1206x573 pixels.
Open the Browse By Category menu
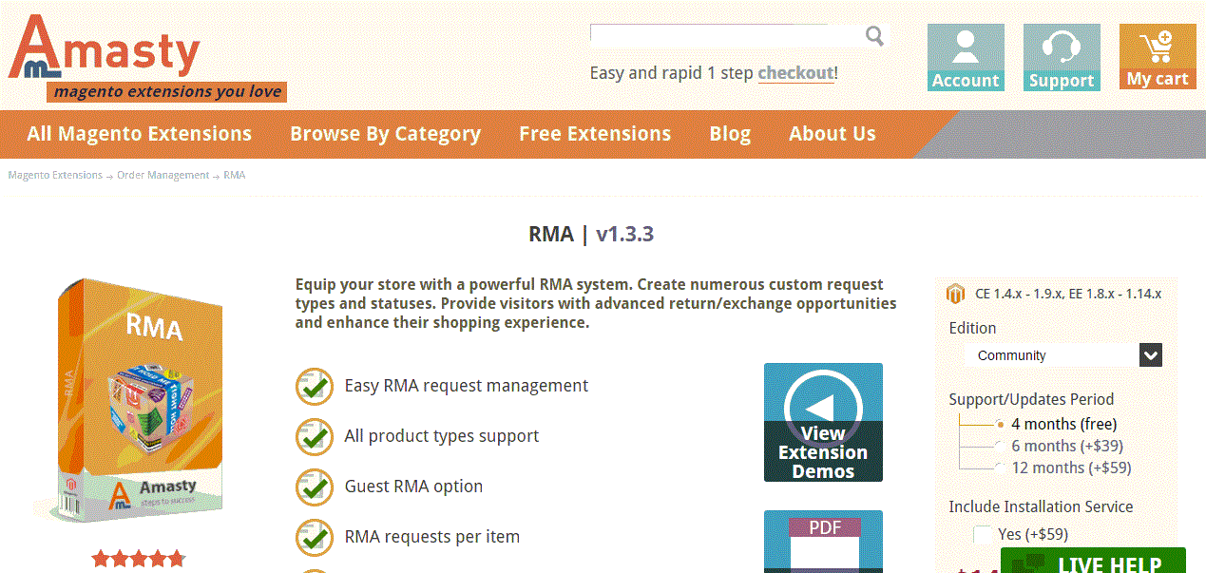pyautogui.click(x=386, y=134)
